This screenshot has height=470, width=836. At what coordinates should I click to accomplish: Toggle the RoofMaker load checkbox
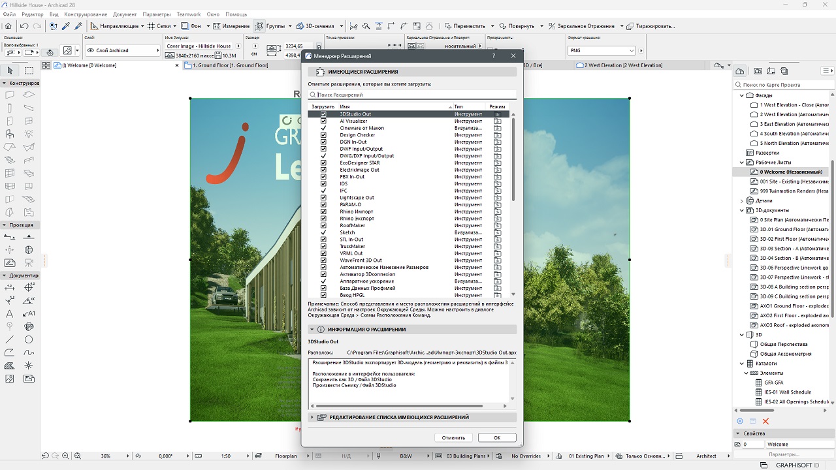pos(323,226)
